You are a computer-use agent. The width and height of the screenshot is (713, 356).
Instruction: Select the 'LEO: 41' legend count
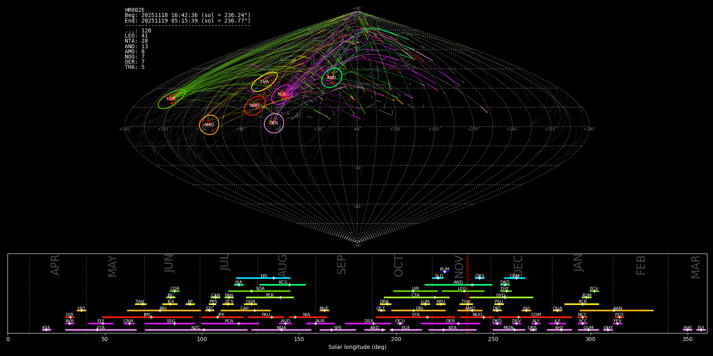(x=136, y=36)
